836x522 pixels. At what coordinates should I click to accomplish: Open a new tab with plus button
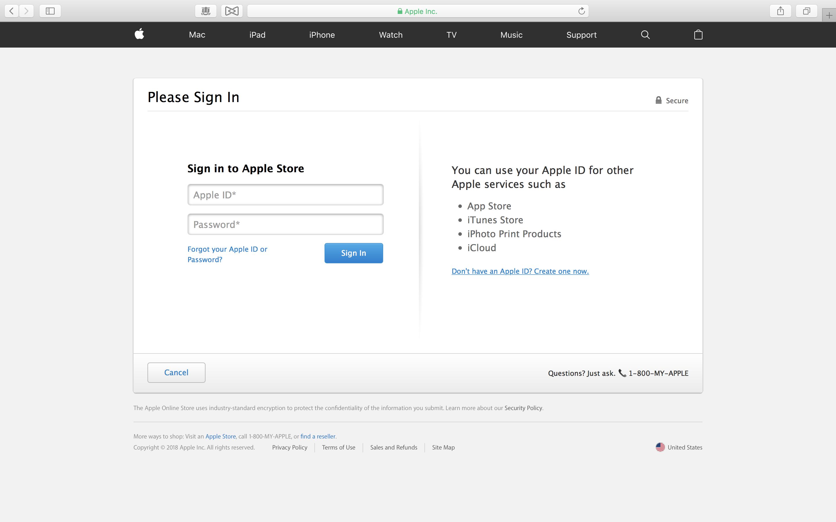tap(829, 16)
